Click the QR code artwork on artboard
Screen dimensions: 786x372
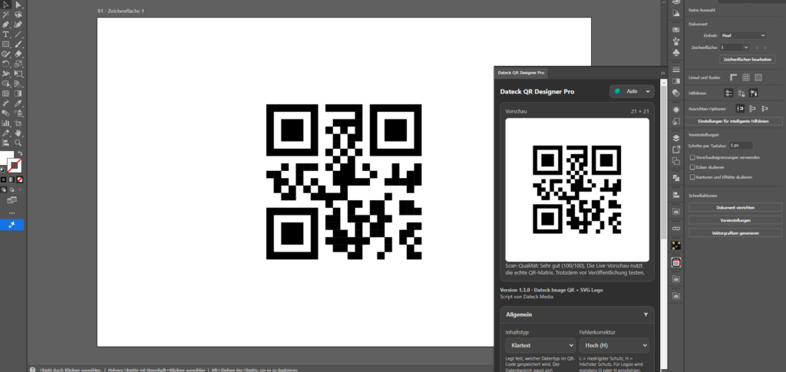(344, 182)
